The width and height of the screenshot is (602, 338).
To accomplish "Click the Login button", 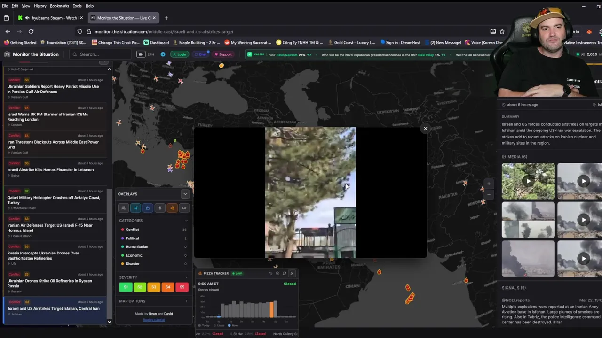I will click(180, 54).
